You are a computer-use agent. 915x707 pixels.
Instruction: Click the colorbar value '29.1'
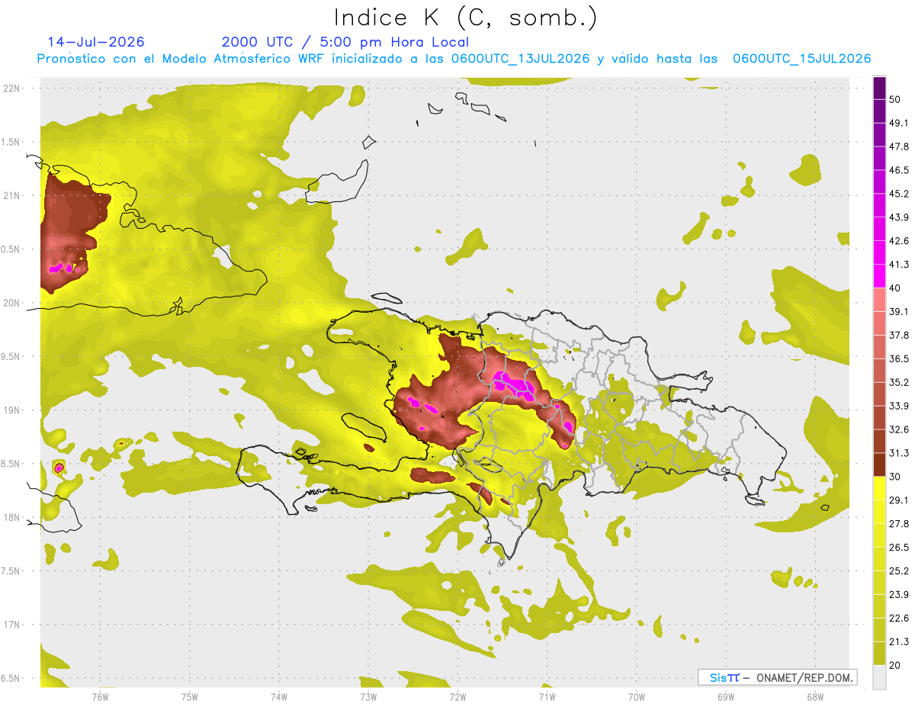point(899,500)
